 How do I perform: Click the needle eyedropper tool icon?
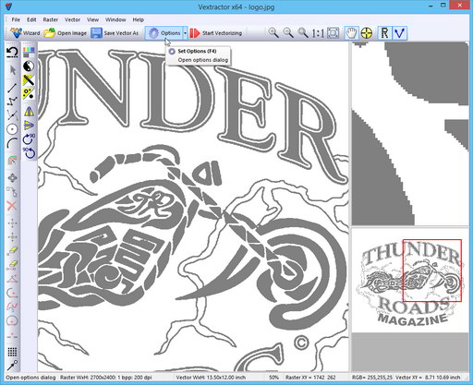(x=12, y=365)
